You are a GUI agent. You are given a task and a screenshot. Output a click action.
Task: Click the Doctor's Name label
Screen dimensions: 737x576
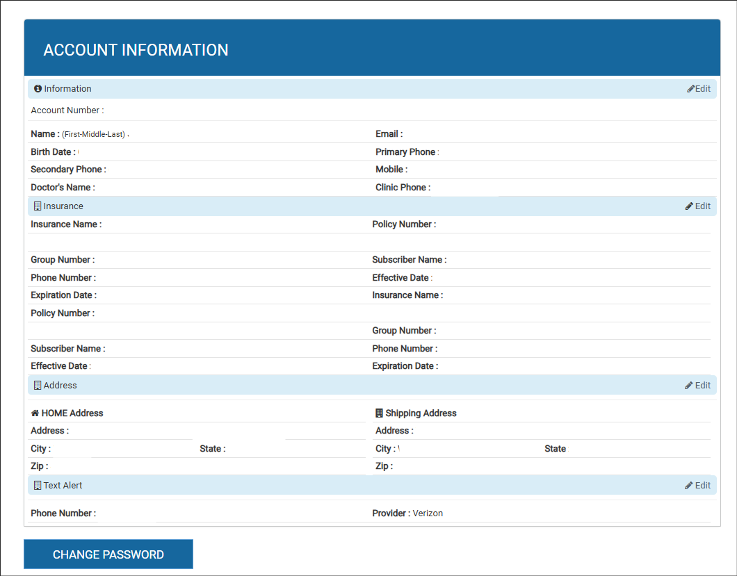(x=63, y=187)
